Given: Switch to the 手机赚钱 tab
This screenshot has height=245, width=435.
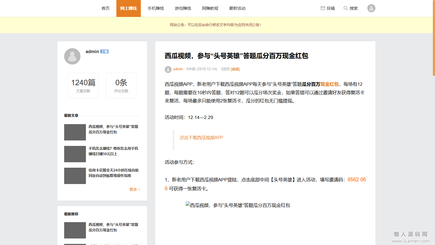Looking at the screenshot, I should [x=156, y=8].
